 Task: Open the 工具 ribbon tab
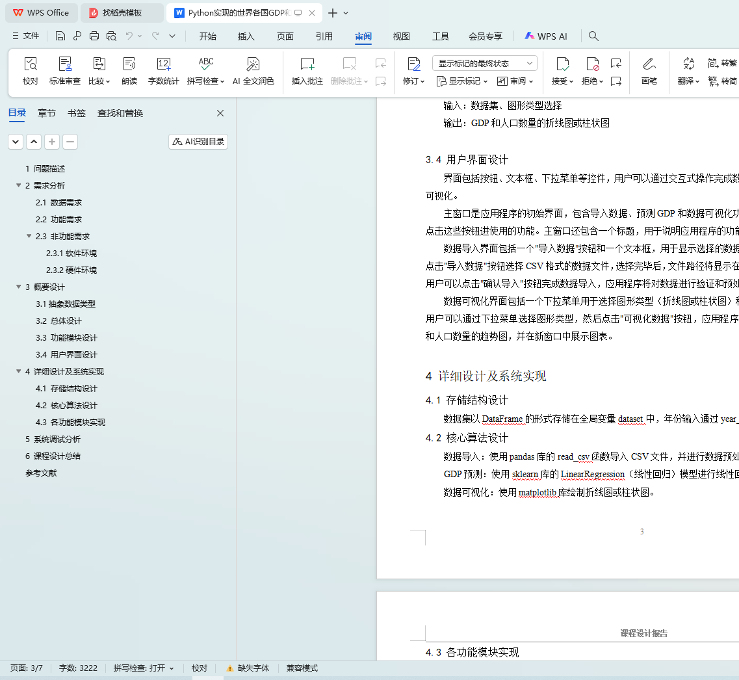tap(440, 36)
